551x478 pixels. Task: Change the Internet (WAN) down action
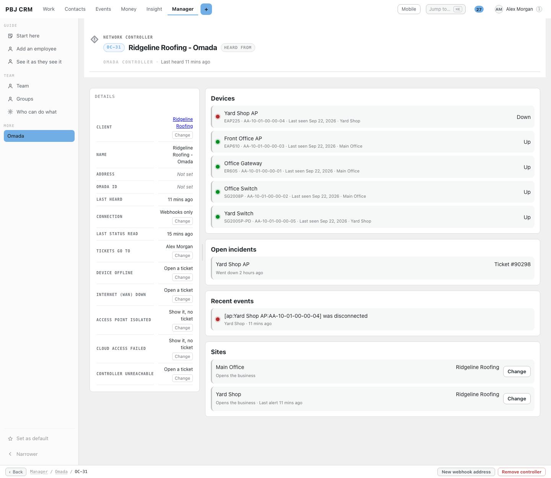click(x=183, y=299)
